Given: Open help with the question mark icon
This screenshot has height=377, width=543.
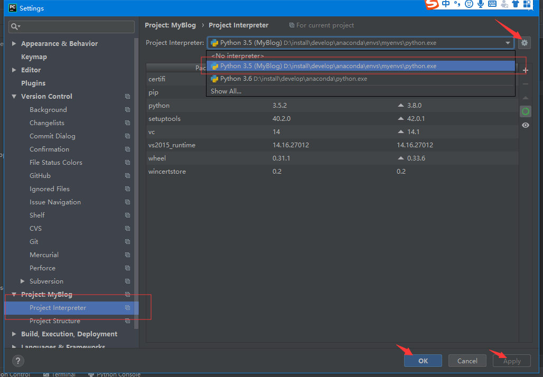Looking at the screenshot, I should [x=18, y=361].
